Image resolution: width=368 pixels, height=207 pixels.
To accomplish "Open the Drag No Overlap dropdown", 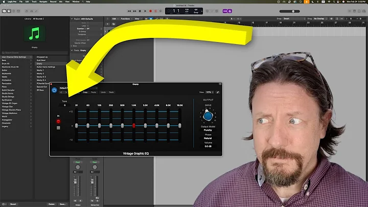I will [320, 18].
